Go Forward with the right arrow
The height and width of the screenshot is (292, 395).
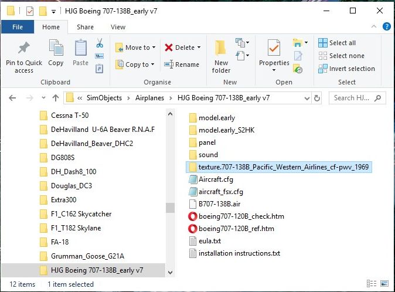[29, 98]
